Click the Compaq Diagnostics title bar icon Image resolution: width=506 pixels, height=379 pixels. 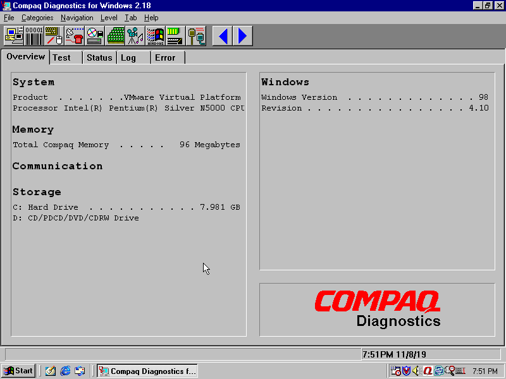pyautogui.click(x=6, y=6)
